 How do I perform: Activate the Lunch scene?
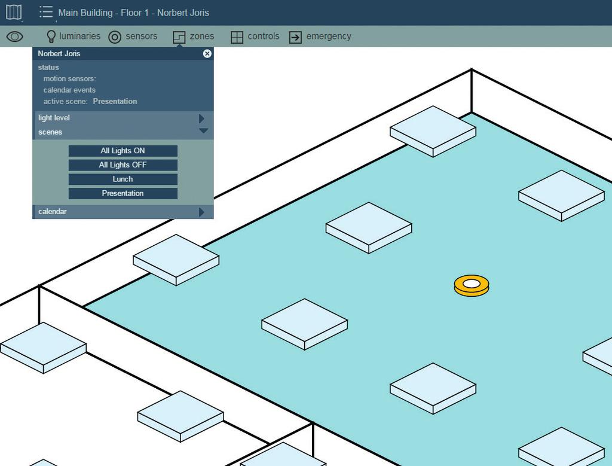pos(123,179)
